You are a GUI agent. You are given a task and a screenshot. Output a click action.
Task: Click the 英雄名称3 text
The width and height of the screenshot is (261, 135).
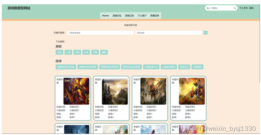(x=151, y=107)
